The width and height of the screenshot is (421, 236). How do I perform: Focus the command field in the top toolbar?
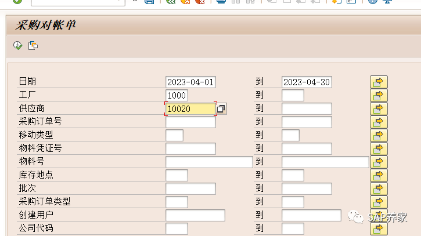[78, 2]
